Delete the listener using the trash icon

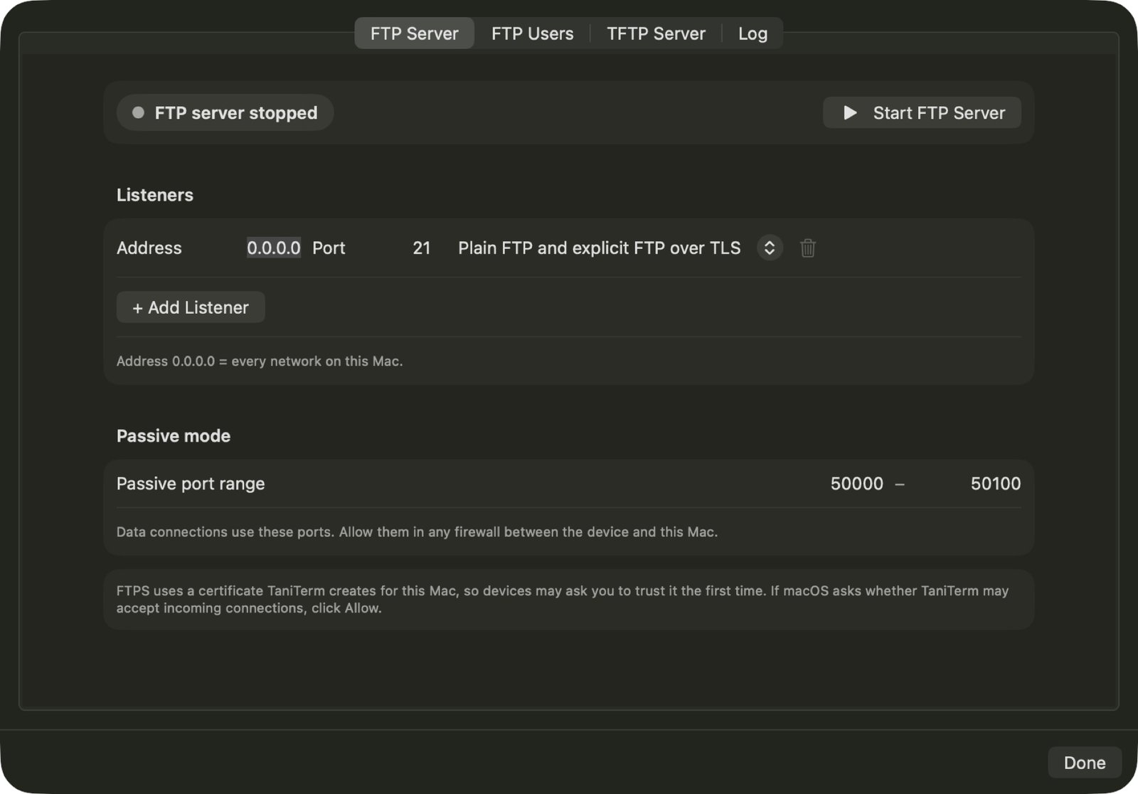807,248
